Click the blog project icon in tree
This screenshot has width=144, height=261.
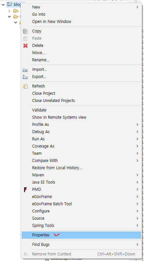point(10,4)
